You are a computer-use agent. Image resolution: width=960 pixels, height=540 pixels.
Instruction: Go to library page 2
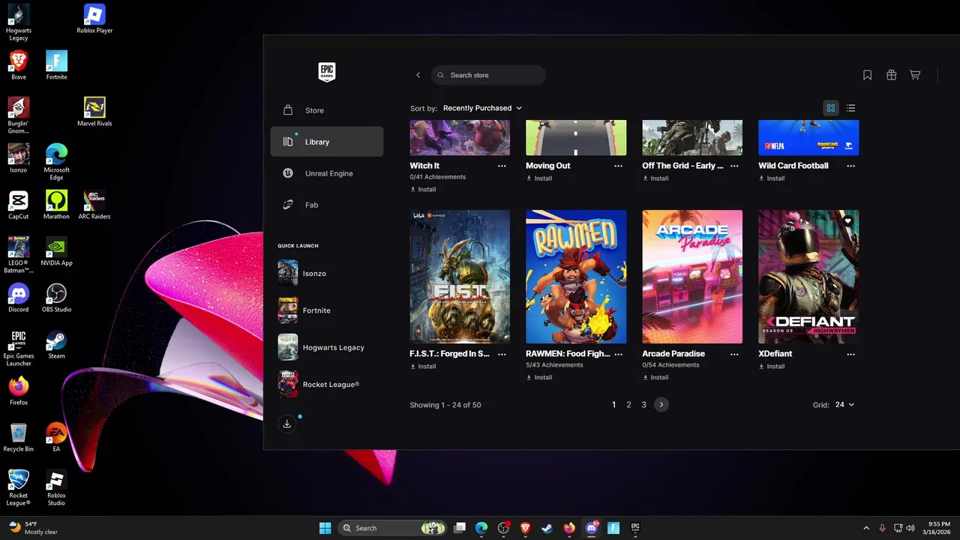tap(628, 405)
